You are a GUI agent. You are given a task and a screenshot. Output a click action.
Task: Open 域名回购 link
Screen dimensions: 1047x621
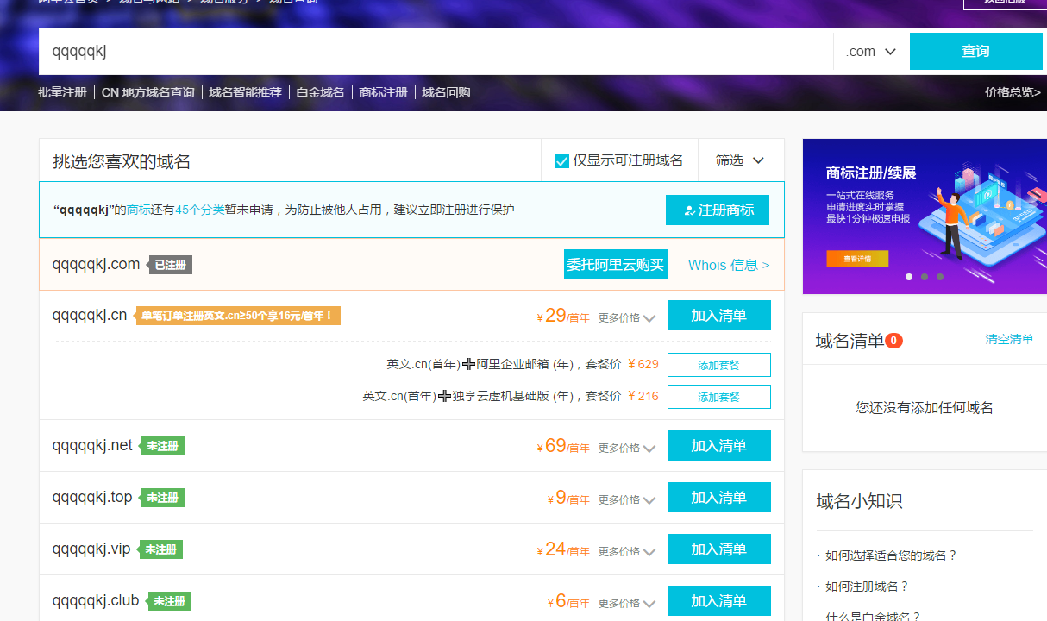[446, 92]
